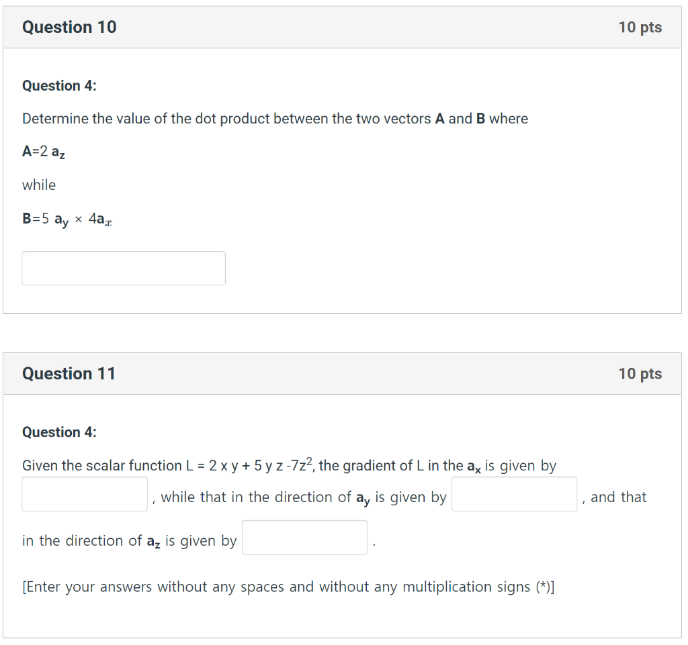The image size is (688, 645).
Task: Click the Question 11 header title
Action: point(69,374)
